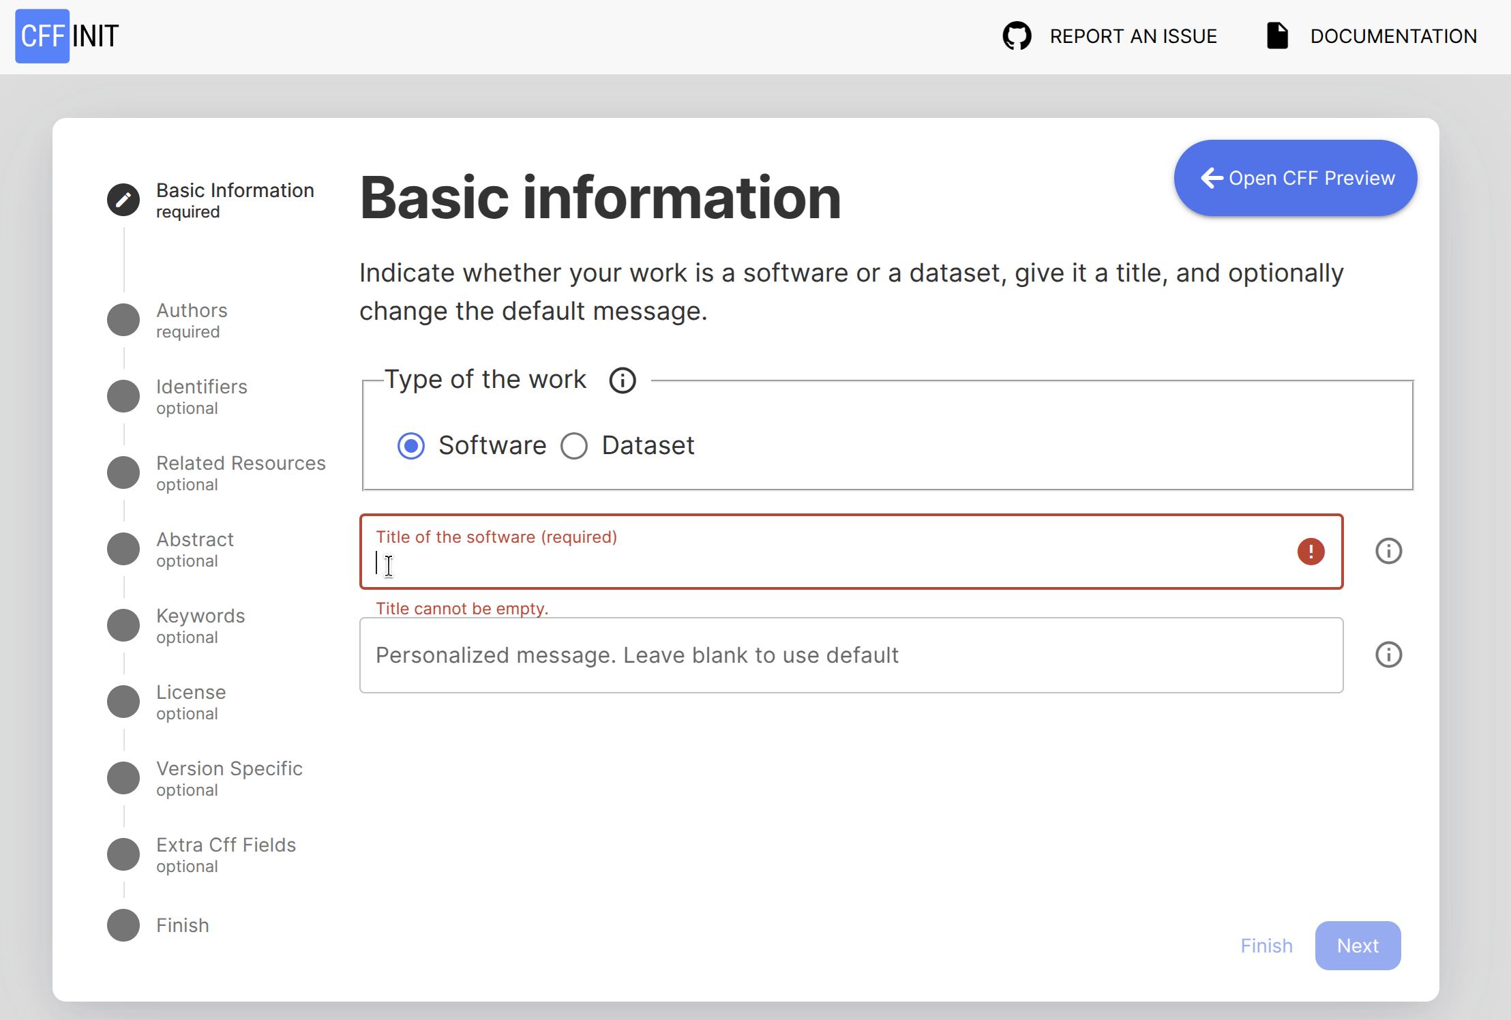Screen dimensions: 1511x1020
Task: Click the info icon next to Personalized message
Action: [1388, 655]
